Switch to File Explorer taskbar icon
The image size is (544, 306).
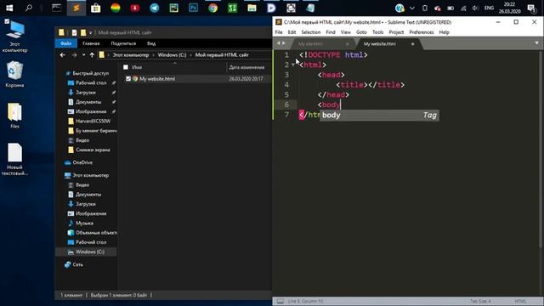(252, 8)
